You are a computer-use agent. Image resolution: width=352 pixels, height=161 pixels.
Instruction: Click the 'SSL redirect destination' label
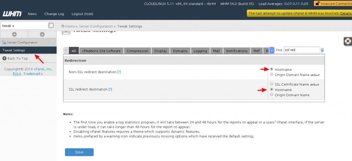(88, 89)
